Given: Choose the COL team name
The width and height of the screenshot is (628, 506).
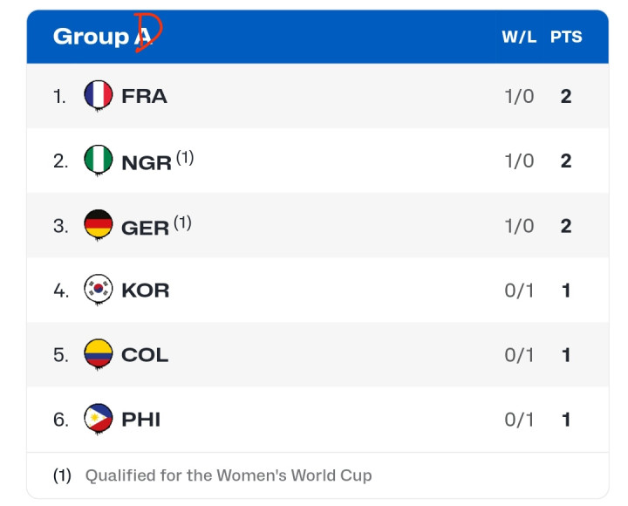Looking at the screenshot, I should pyautogui.click(x=145, y=355).
